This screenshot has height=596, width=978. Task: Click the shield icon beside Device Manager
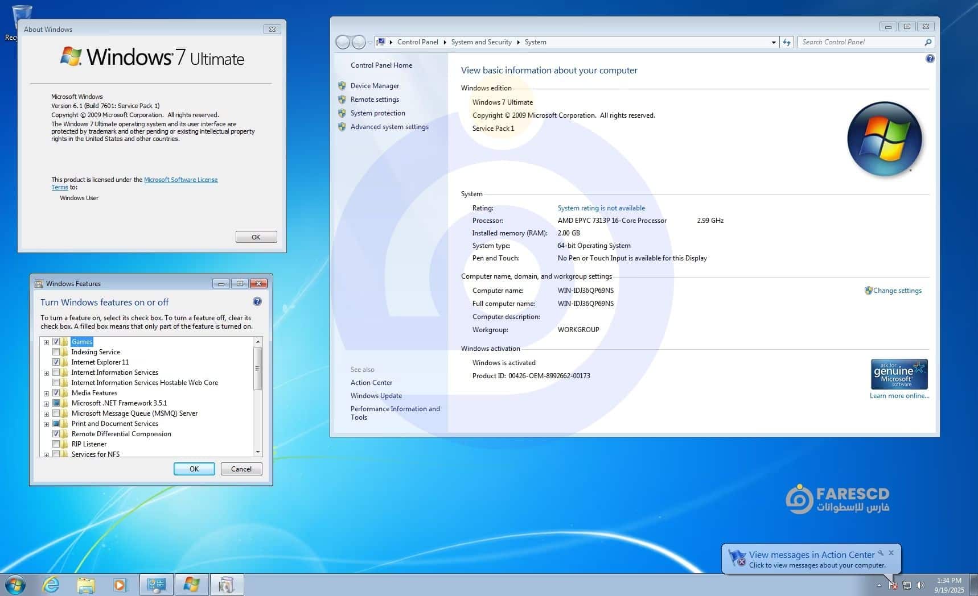coord(342,86)
